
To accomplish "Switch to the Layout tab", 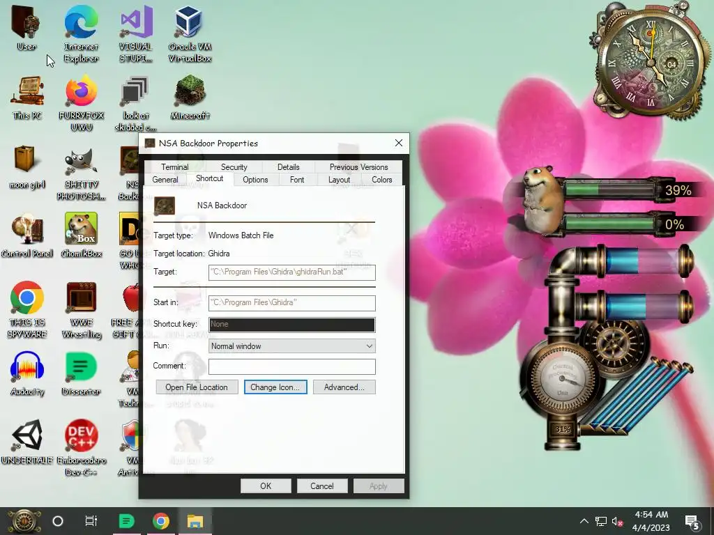I will (340, 180).
